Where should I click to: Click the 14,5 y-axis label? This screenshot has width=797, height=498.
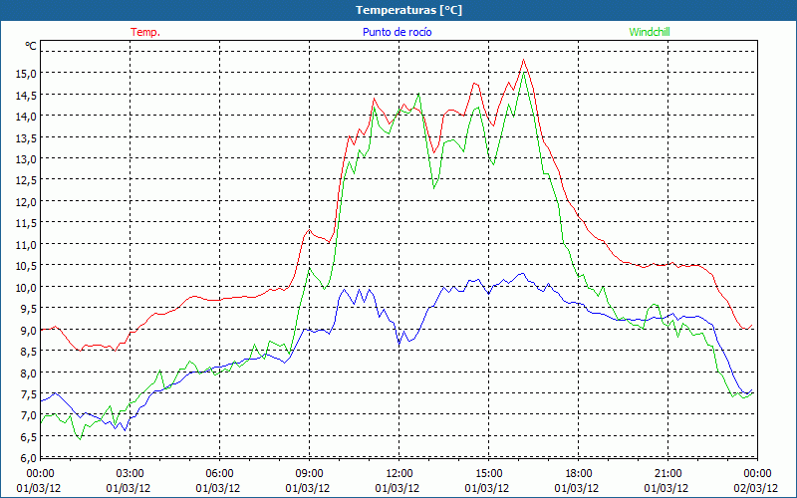28,95
